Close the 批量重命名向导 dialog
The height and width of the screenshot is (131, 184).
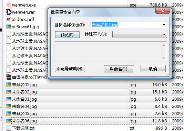click(163, 11)
